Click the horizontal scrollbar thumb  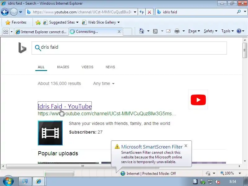click(82, 166)
